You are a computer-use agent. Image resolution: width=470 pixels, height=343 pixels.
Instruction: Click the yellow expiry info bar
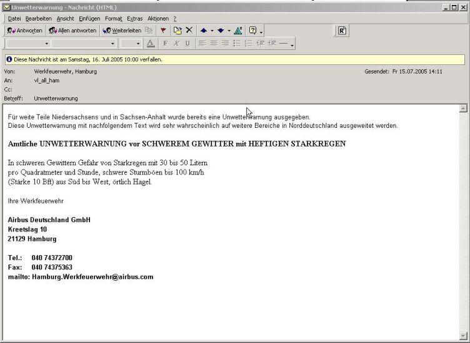click(234, 59)
